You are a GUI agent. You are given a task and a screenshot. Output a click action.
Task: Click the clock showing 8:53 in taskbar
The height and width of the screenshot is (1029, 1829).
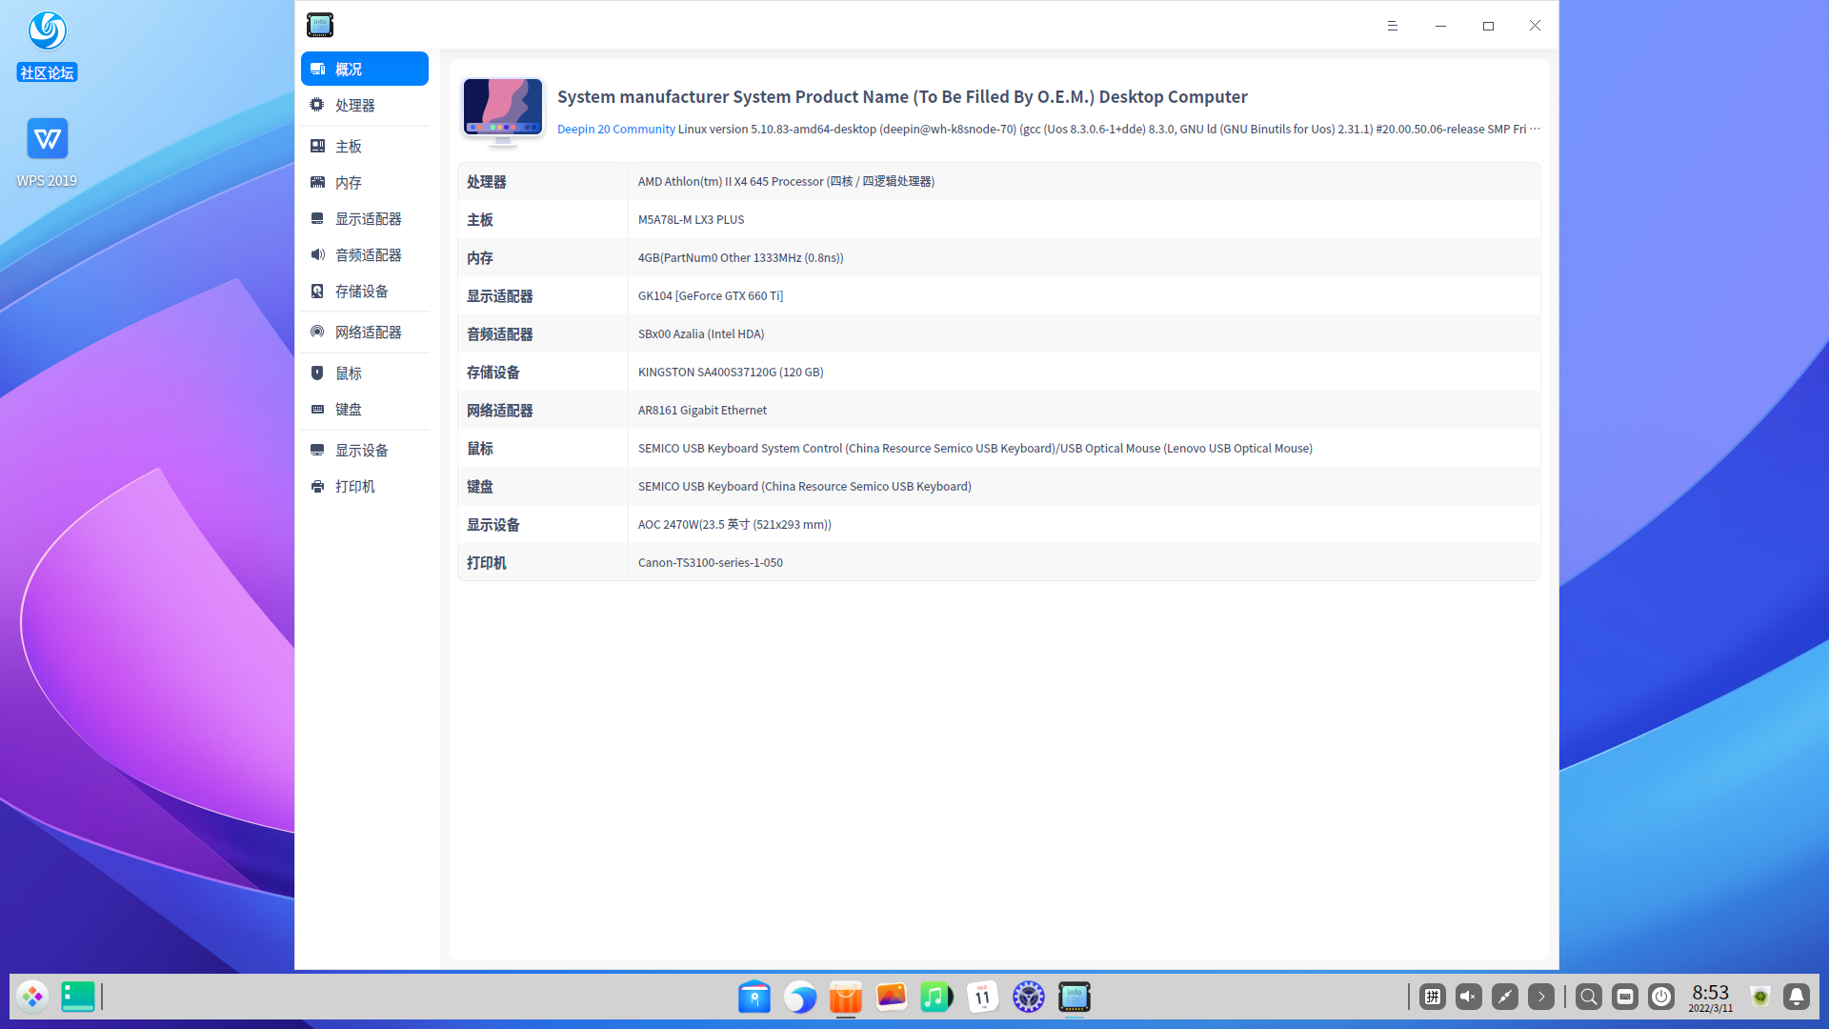pos(1710,991)
